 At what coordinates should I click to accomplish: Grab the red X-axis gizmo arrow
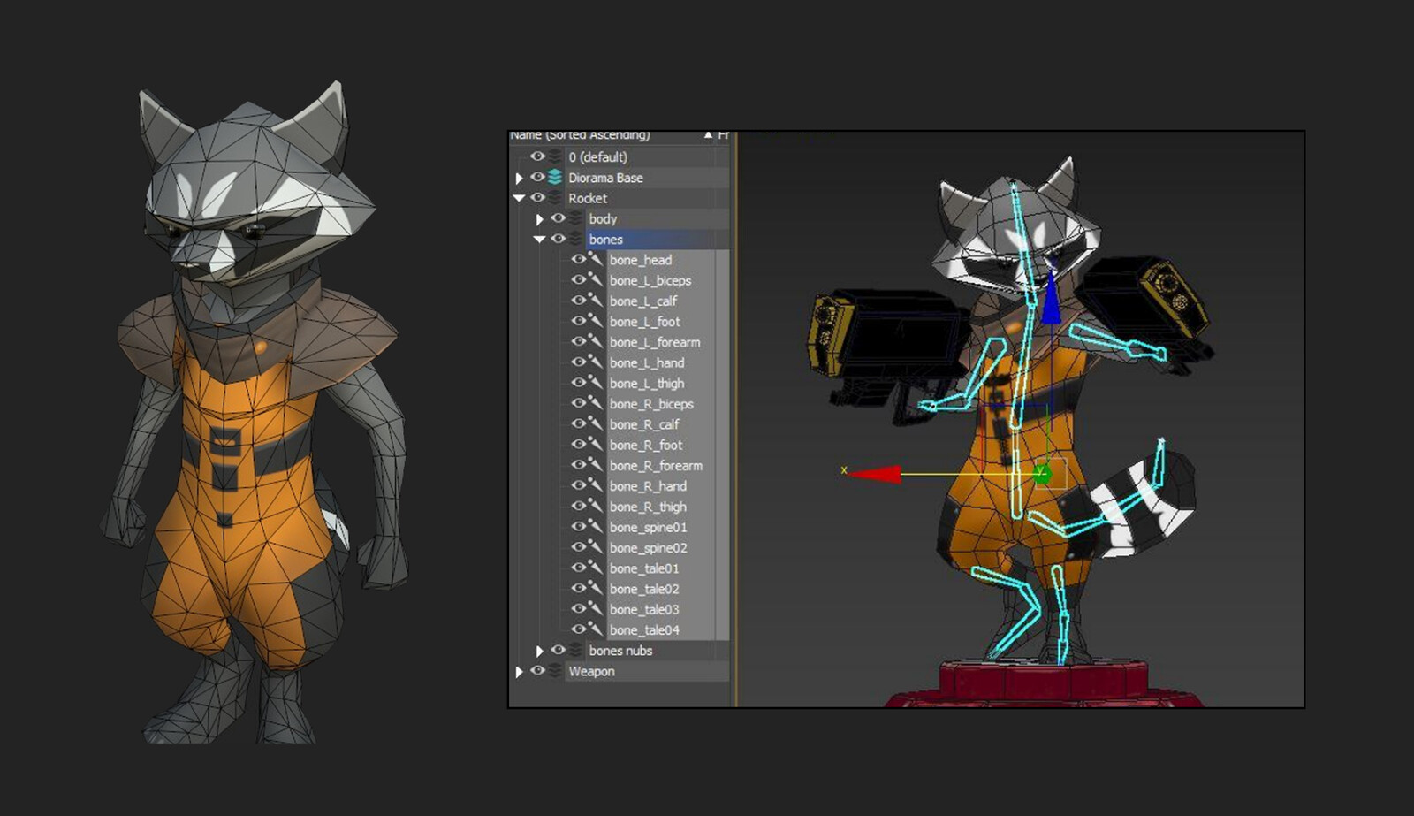click(x=874, y=474)
